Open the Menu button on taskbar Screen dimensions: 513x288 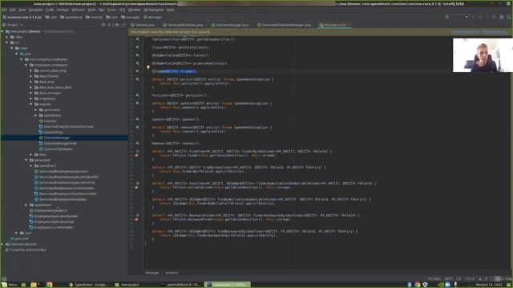click(10, 285)
